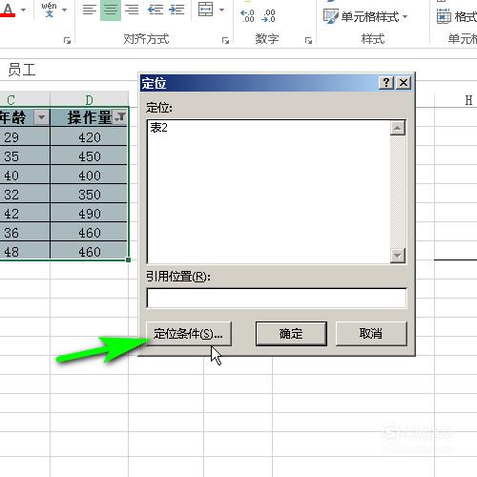Increase the indent level
This screenshot has height=477, width=477.
[x=176, y=10]
